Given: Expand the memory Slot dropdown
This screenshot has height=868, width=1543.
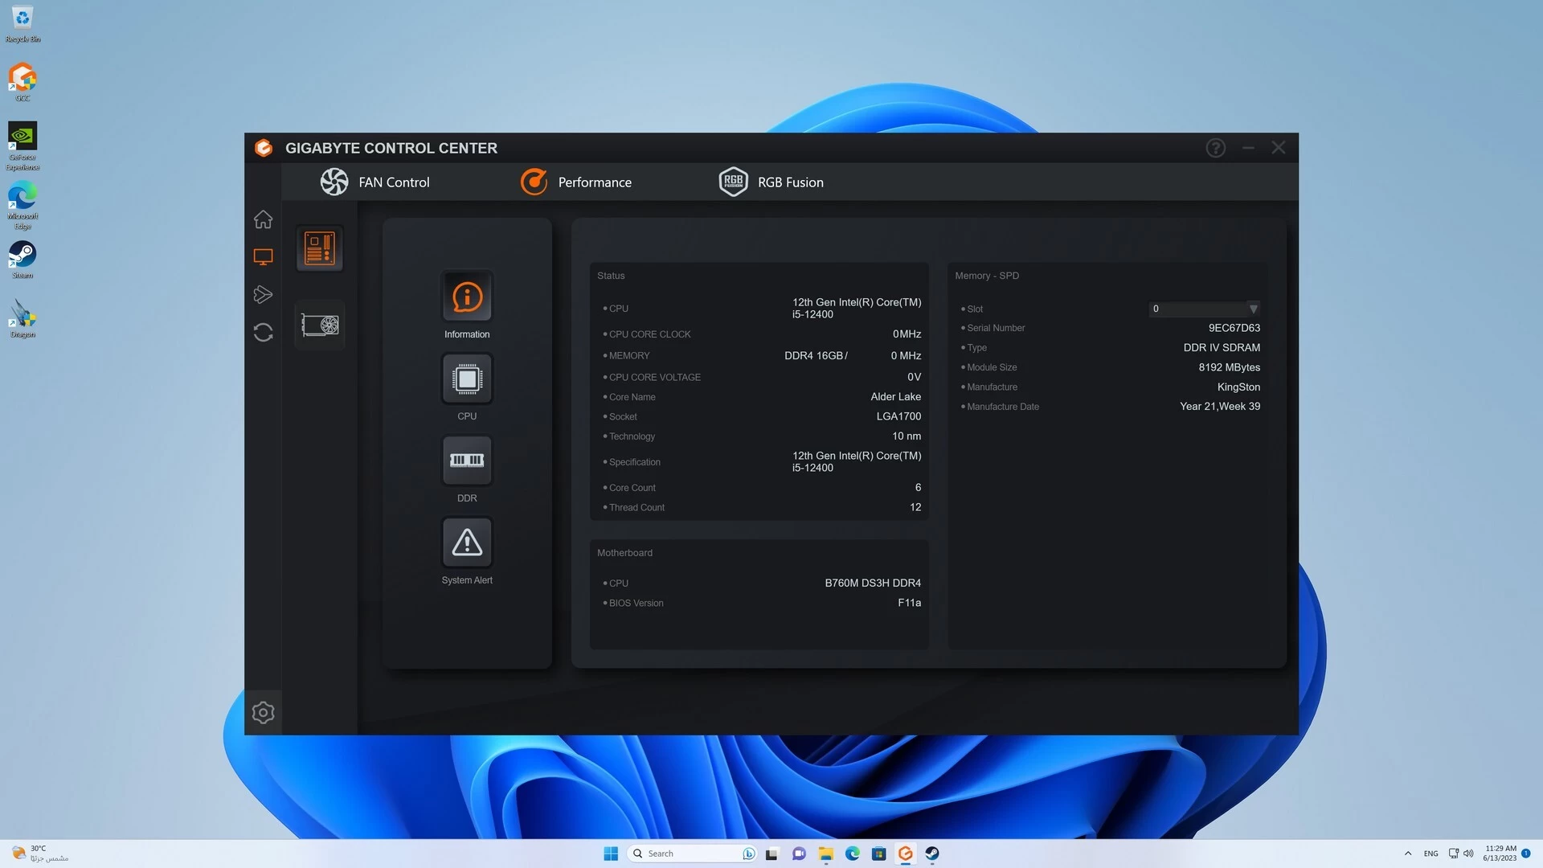Looking at the screenshot, I should (x=1253, y=309).
